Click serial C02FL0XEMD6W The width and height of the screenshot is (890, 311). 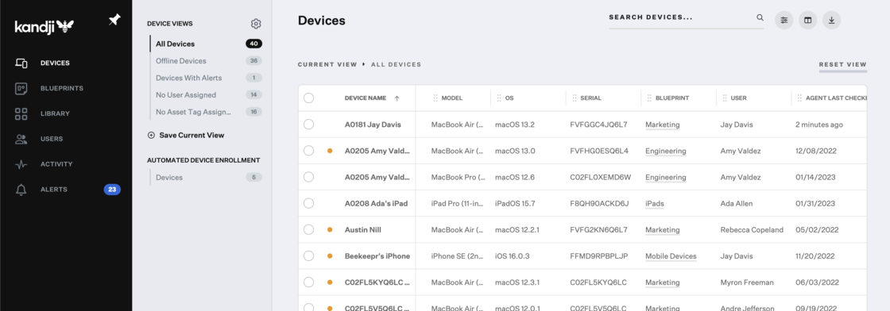pyautogui.click(x=600, y=177)
